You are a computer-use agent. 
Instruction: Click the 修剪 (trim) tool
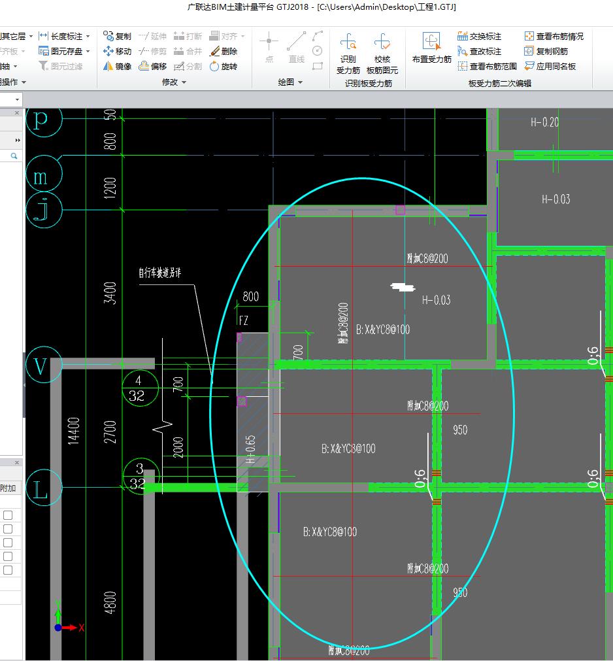(152, 52)
